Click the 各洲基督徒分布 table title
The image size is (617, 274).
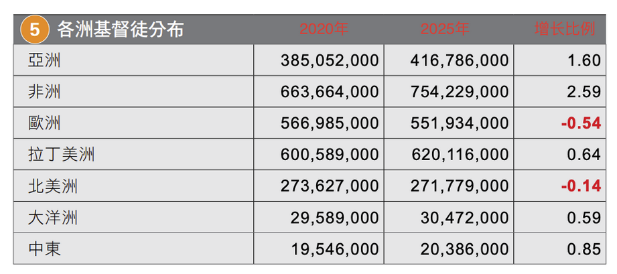click(121, 30)
